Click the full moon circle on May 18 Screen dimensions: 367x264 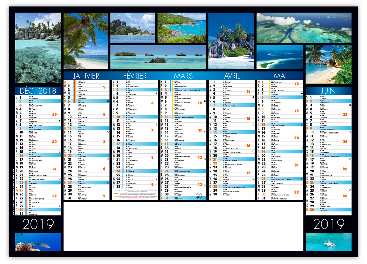(302, 148)
